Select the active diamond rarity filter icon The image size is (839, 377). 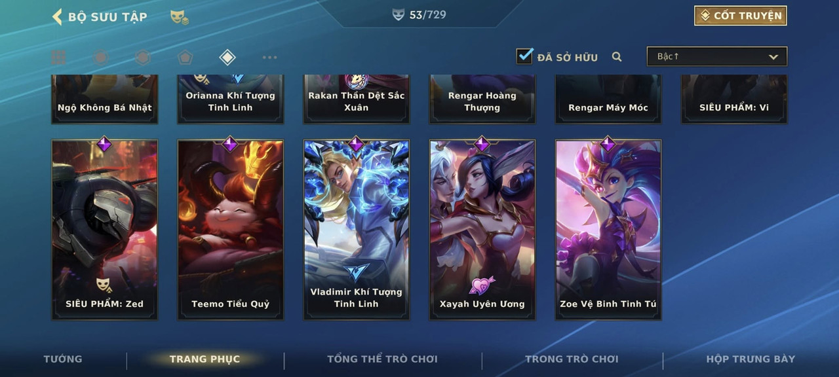tap(227, 58)
